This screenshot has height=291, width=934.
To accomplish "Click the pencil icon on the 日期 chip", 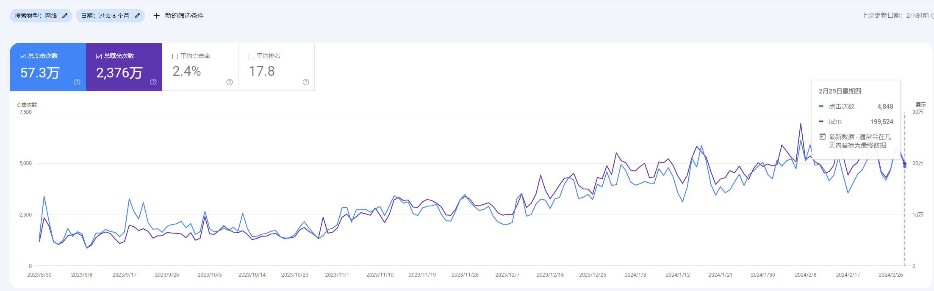I will (x=137, y=16).
